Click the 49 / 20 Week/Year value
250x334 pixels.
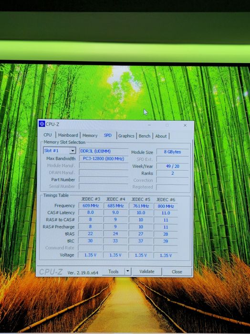click(x=172, y=166)
